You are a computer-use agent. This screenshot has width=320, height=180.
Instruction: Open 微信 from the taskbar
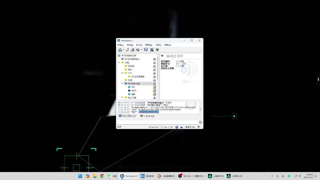(x=112, y=176)
